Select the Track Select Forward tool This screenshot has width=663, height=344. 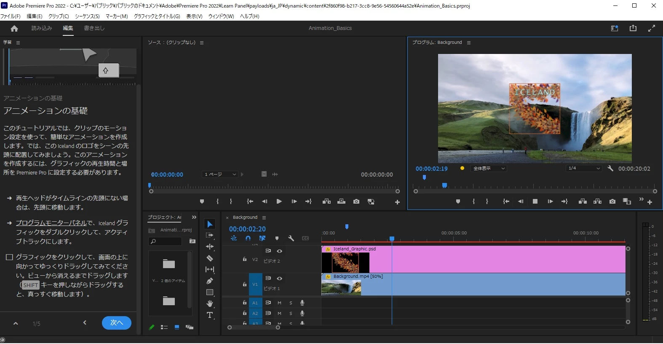209,235
